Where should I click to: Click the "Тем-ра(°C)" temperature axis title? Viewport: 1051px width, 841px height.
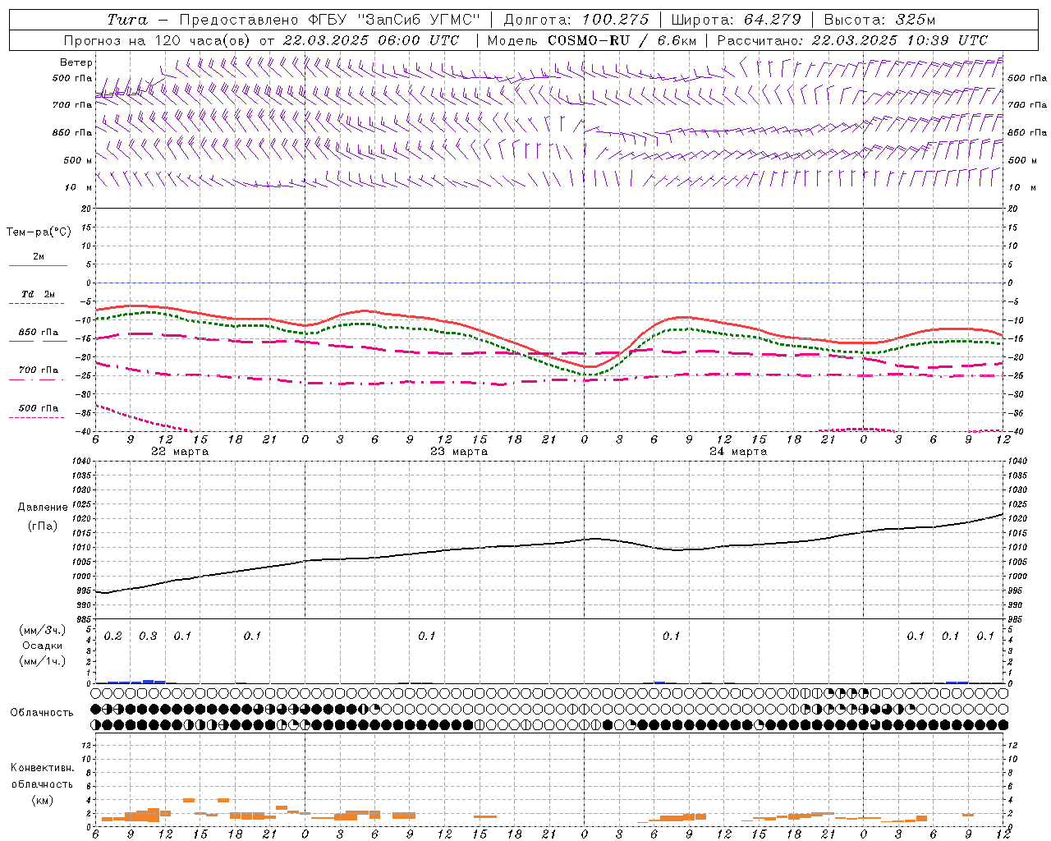point(39,232)
